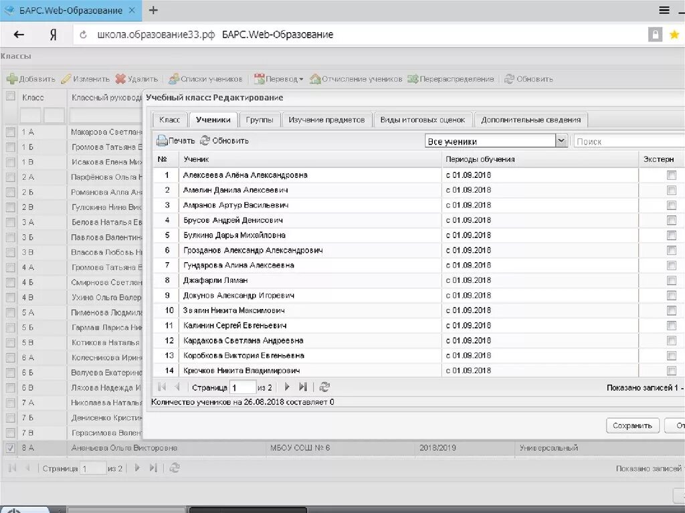Image resolution: width=685 pixels, height=513 pixels.
Task: Click the Сохранить button
Action: (632, 425)
